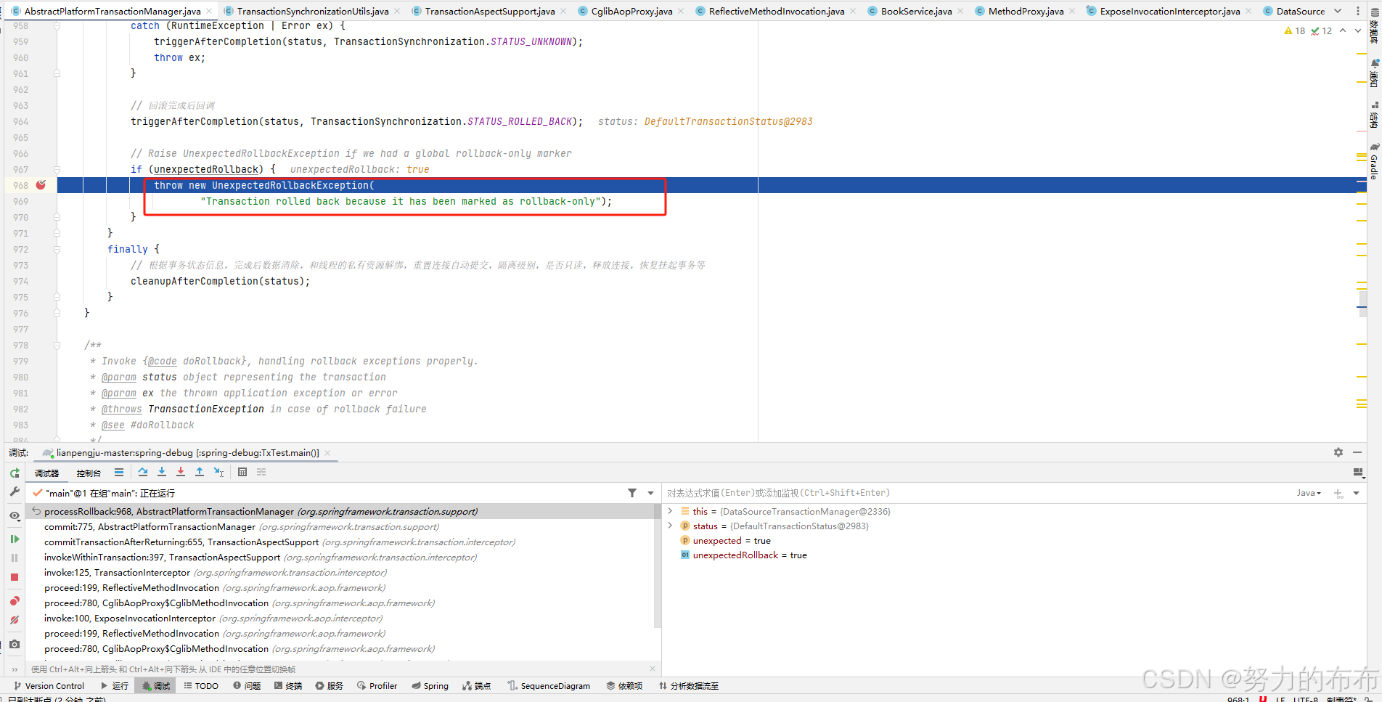Open SequenceDiagram tool window
This screenshot has width=1382, height=702.
point(549,685)
